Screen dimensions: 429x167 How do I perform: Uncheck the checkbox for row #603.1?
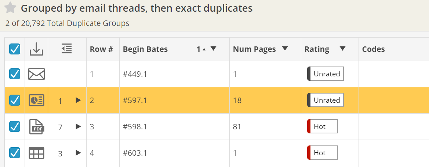pos(15,153)
